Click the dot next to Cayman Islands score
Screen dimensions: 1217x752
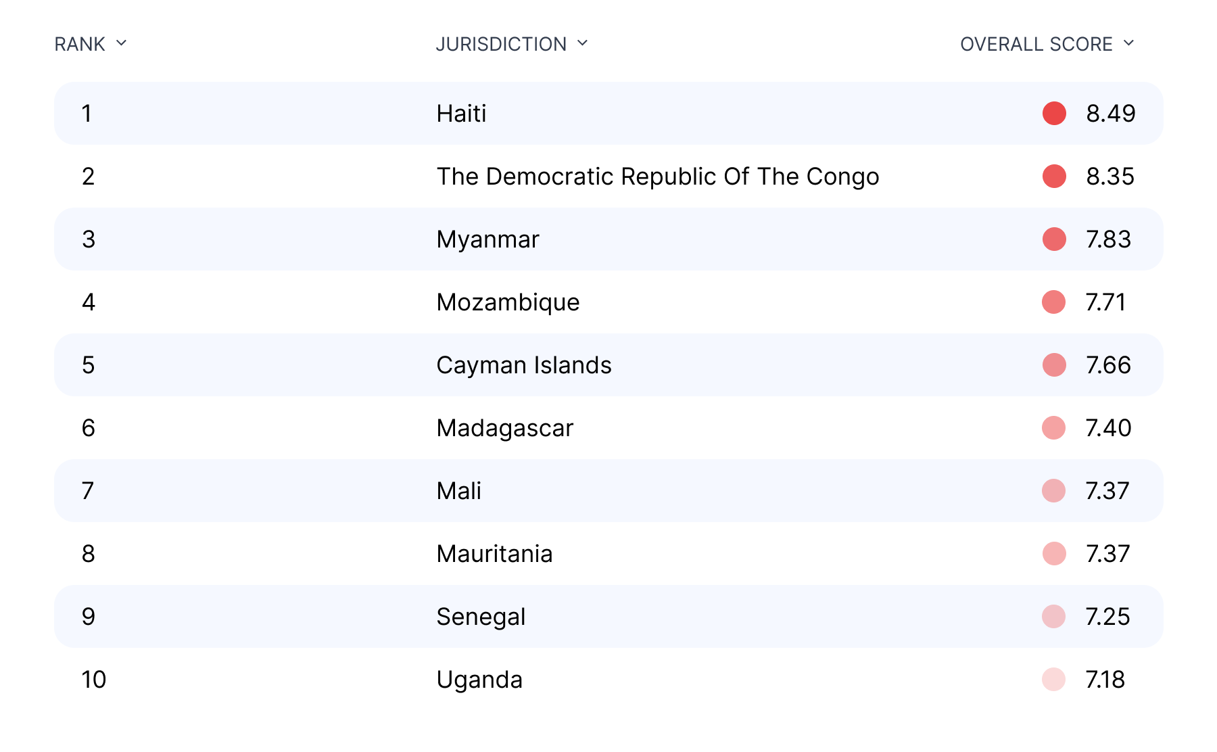1054,365
